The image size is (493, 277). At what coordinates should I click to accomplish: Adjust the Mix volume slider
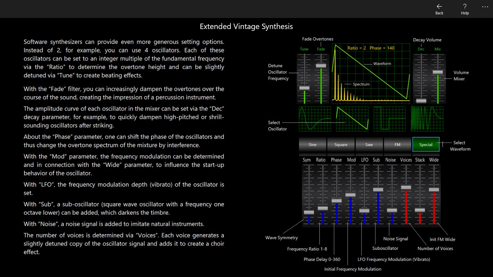pyautogui.click(x=437, y=72)
